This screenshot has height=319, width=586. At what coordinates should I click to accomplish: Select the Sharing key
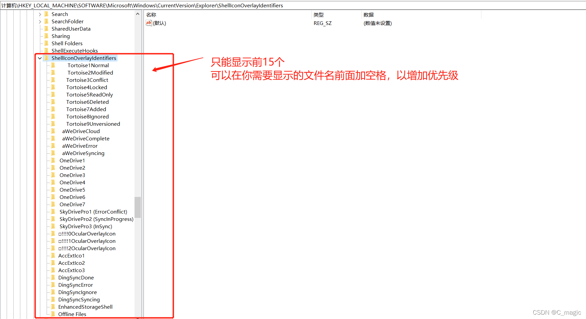pos(61,36)
